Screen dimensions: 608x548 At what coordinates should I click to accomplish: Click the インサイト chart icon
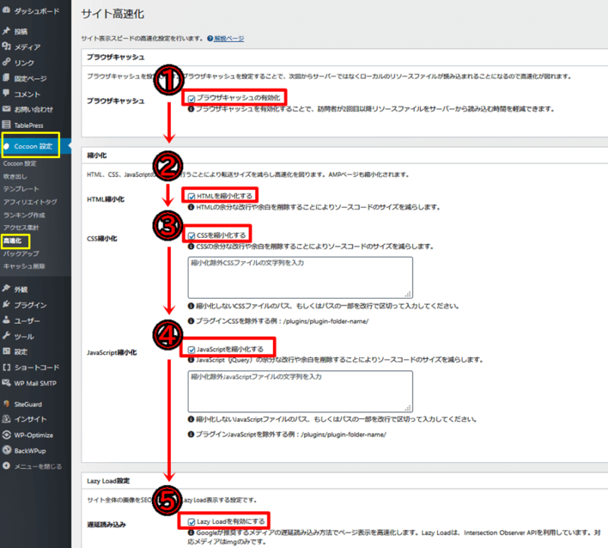click(x=6, y=419)
